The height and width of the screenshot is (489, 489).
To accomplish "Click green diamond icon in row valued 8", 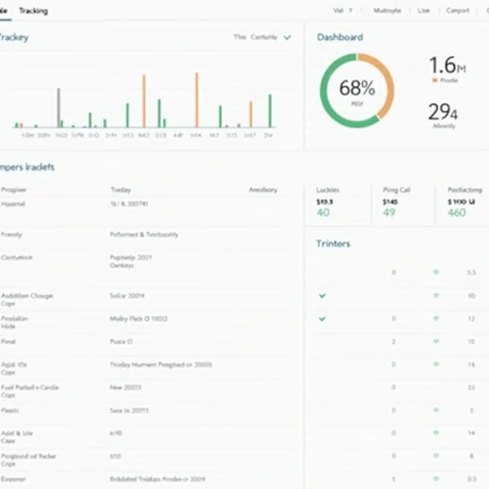I will click(436, 456).
